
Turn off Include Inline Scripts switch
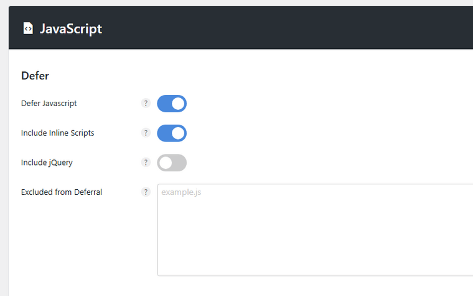pos(172,133)
